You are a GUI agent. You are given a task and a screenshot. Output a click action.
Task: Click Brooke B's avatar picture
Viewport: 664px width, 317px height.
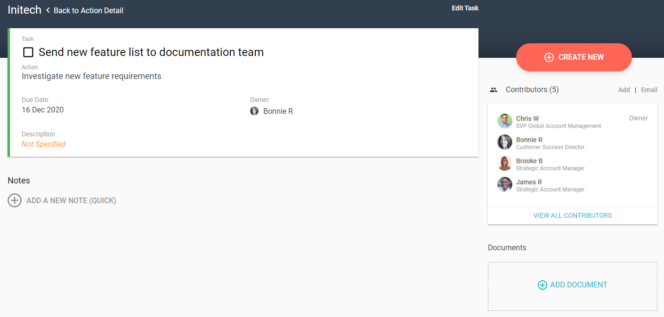click(x=505, y=163)
